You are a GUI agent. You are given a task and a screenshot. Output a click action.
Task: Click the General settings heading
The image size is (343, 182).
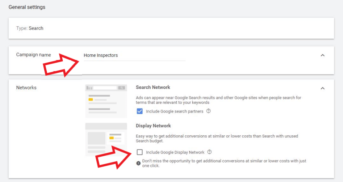[x=27, y=7]
